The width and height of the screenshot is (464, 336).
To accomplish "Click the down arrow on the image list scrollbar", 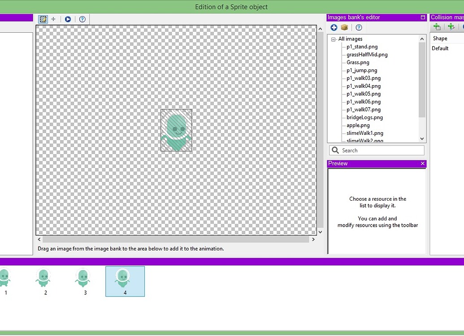I will tap(421, 139).
